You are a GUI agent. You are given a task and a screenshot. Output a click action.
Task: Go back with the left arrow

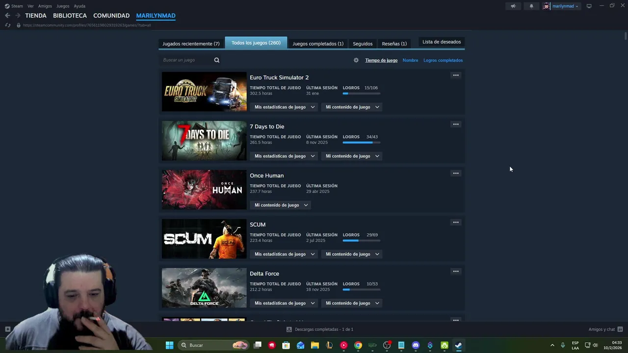coord(7,16)
